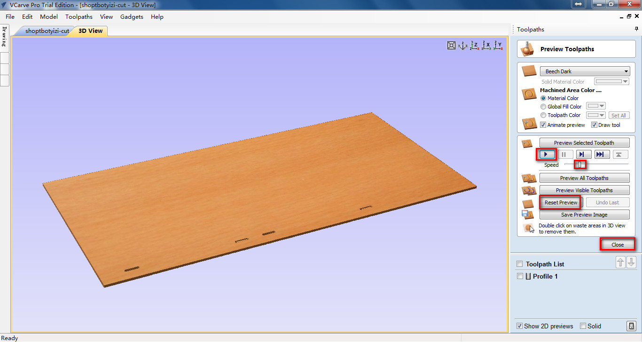
Task: Click the Profile 1 toolpath name
Action: coord(545,276)
